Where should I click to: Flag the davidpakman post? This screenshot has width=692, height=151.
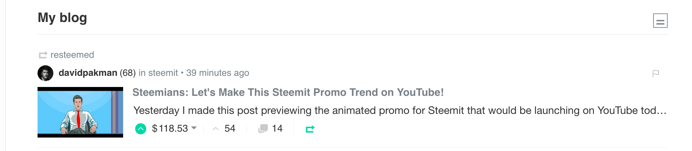(655, 74)
